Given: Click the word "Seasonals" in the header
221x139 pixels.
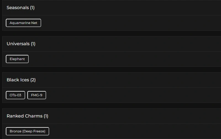Looking at the screenshot, I should [x=18, y=8].
